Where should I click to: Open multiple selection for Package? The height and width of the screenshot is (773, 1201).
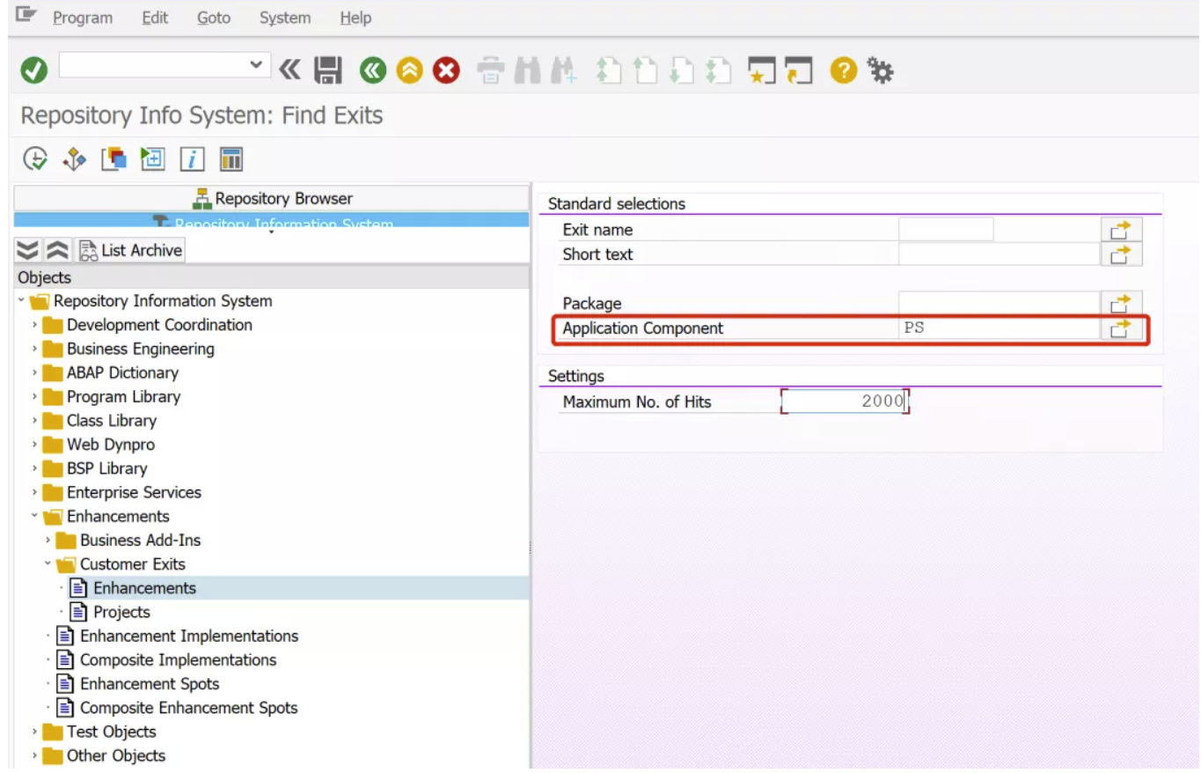pyautogui.click(x=1121, y=304)
